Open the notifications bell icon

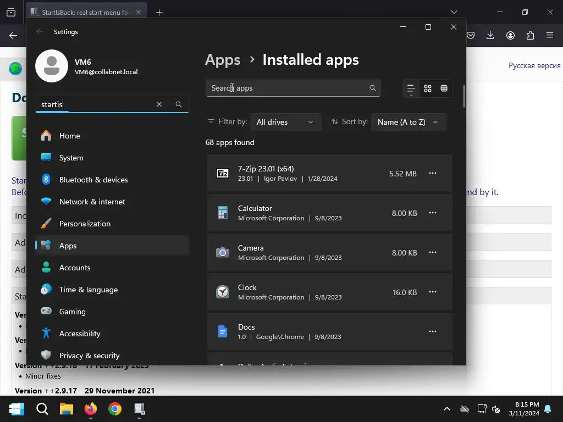[x=548, y=409]
